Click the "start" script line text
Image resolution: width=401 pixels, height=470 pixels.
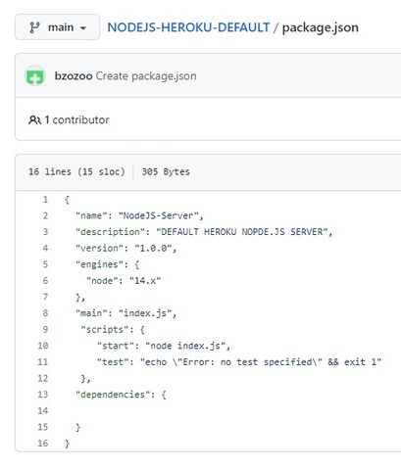click(x=164, y=346)
